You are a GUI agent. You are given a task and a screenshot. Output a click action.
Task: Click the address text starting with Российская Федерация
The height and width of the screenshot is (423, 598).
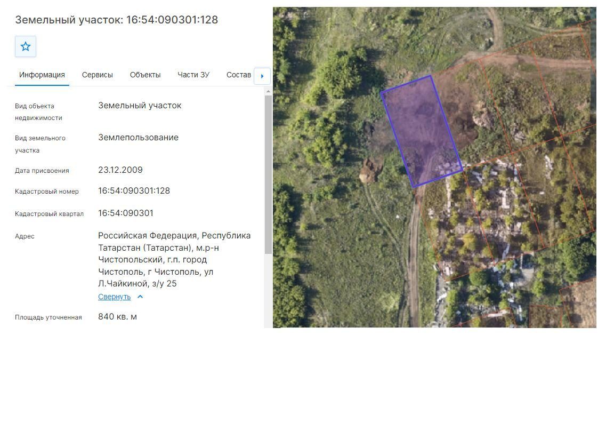click(174, 260)
